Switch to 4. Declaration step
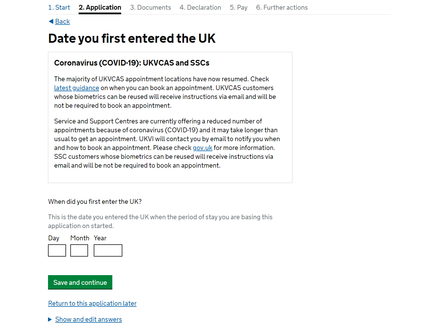The image size is (439, 329). click(200, 7)
